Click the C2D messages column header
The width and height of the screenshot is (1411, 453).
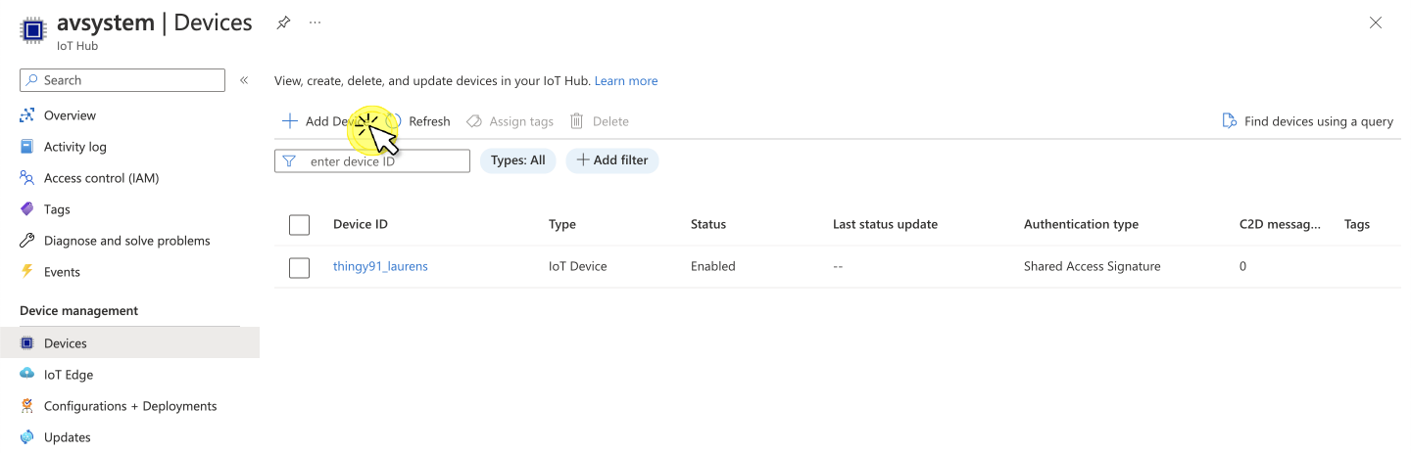pyautogui.click(x=1280, y=224)
